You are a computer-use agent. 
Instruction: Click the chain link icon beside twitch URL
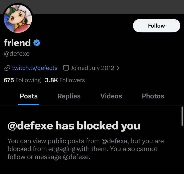click(7, 68)
